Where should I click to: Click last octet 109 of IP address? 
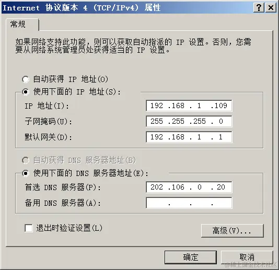point(221,106)
